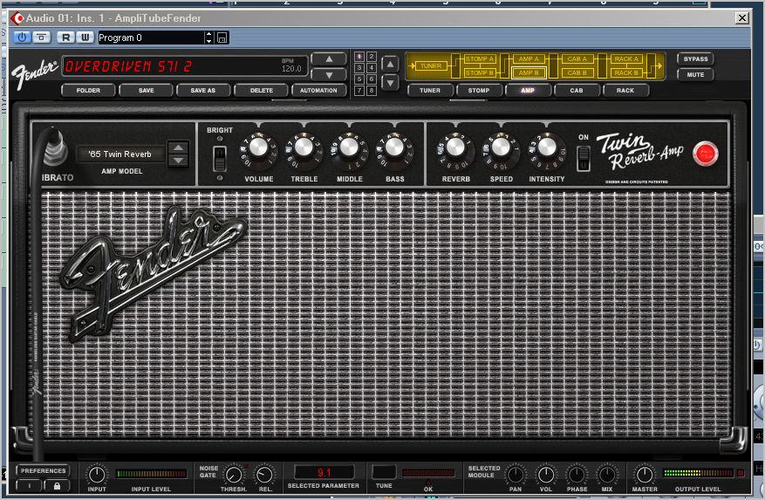The height and width of the screenshot is (500, 765).
Task: Toggle the plugin power/activate button
Action: click(22, 38)
